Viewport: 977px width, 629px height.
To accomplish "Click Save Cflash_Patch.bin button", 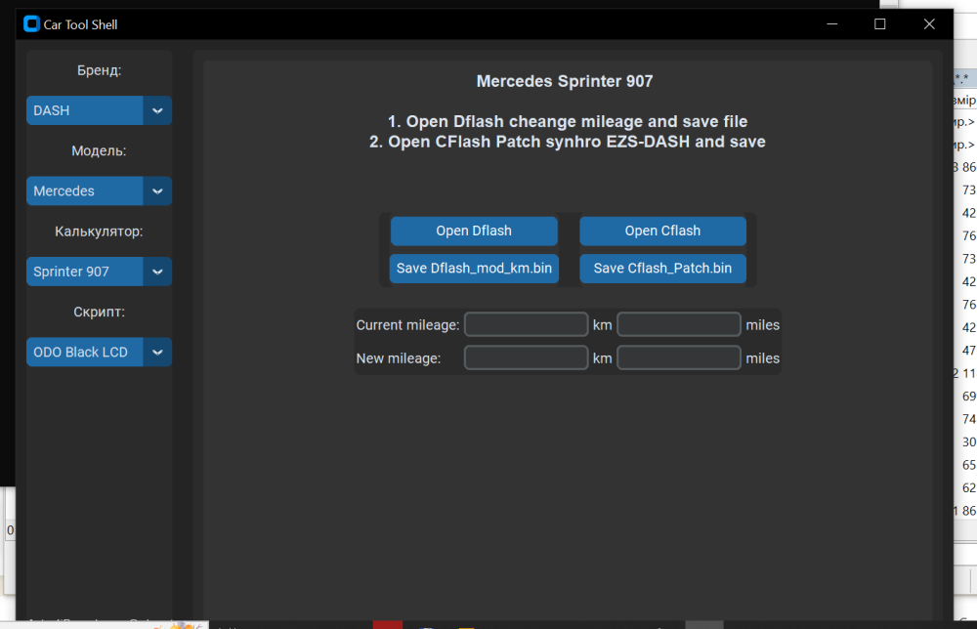I will (663, 269).
